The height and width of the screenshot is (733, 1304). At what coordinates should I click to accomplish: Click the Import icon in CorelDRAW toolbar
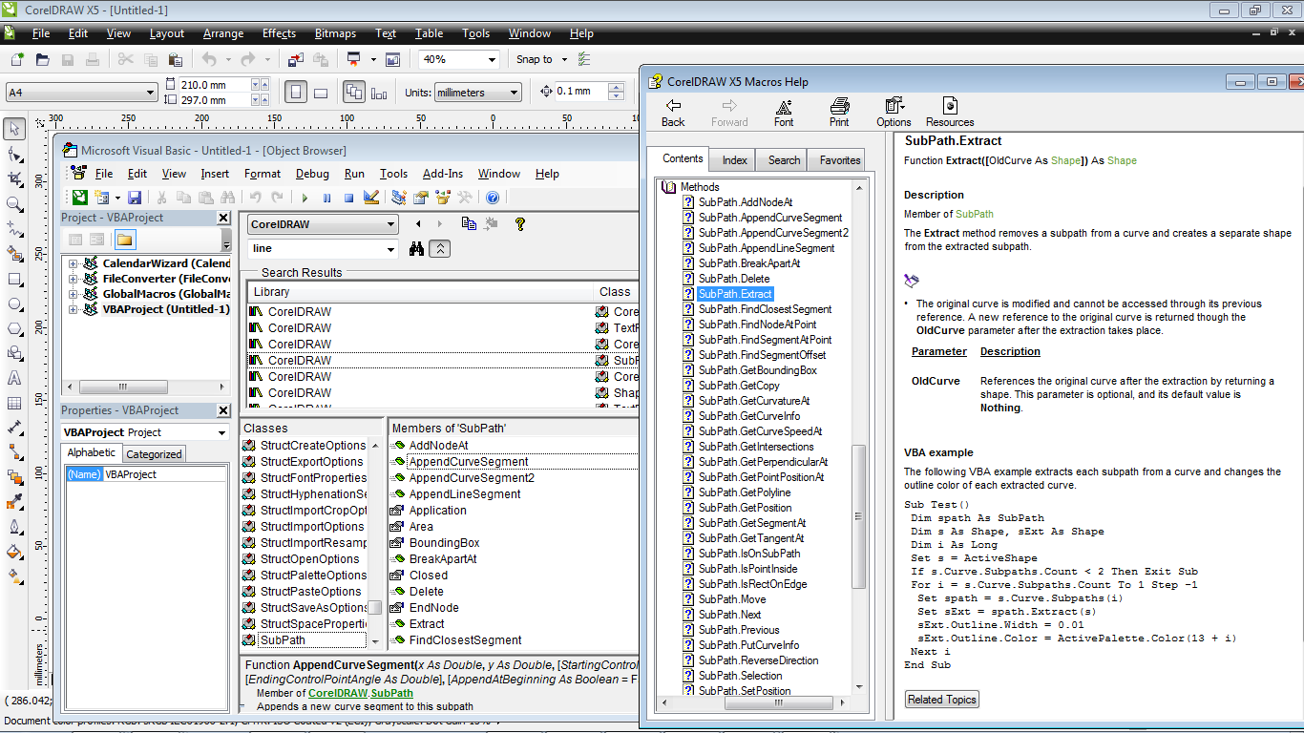tap(296, 59)
